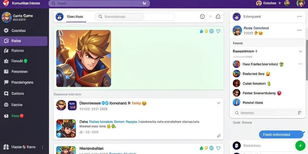The width and height of the screenshot is (308, 154).
Task: Open the Crahe post hero thumbnail
Action: point(66,128)
